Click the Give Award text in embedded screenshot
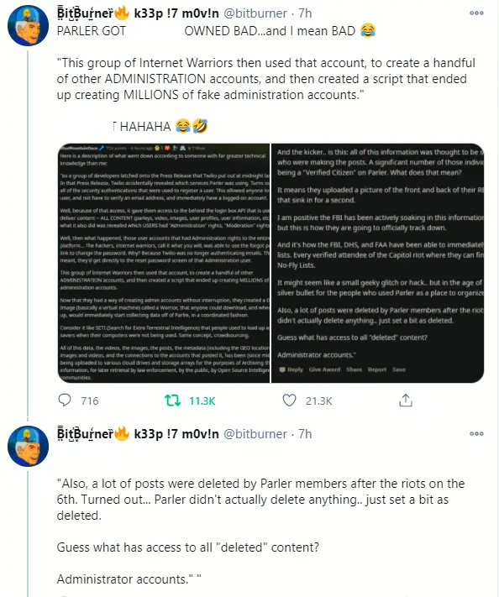The width and height of the screenshot is (499, 597). 324,369
